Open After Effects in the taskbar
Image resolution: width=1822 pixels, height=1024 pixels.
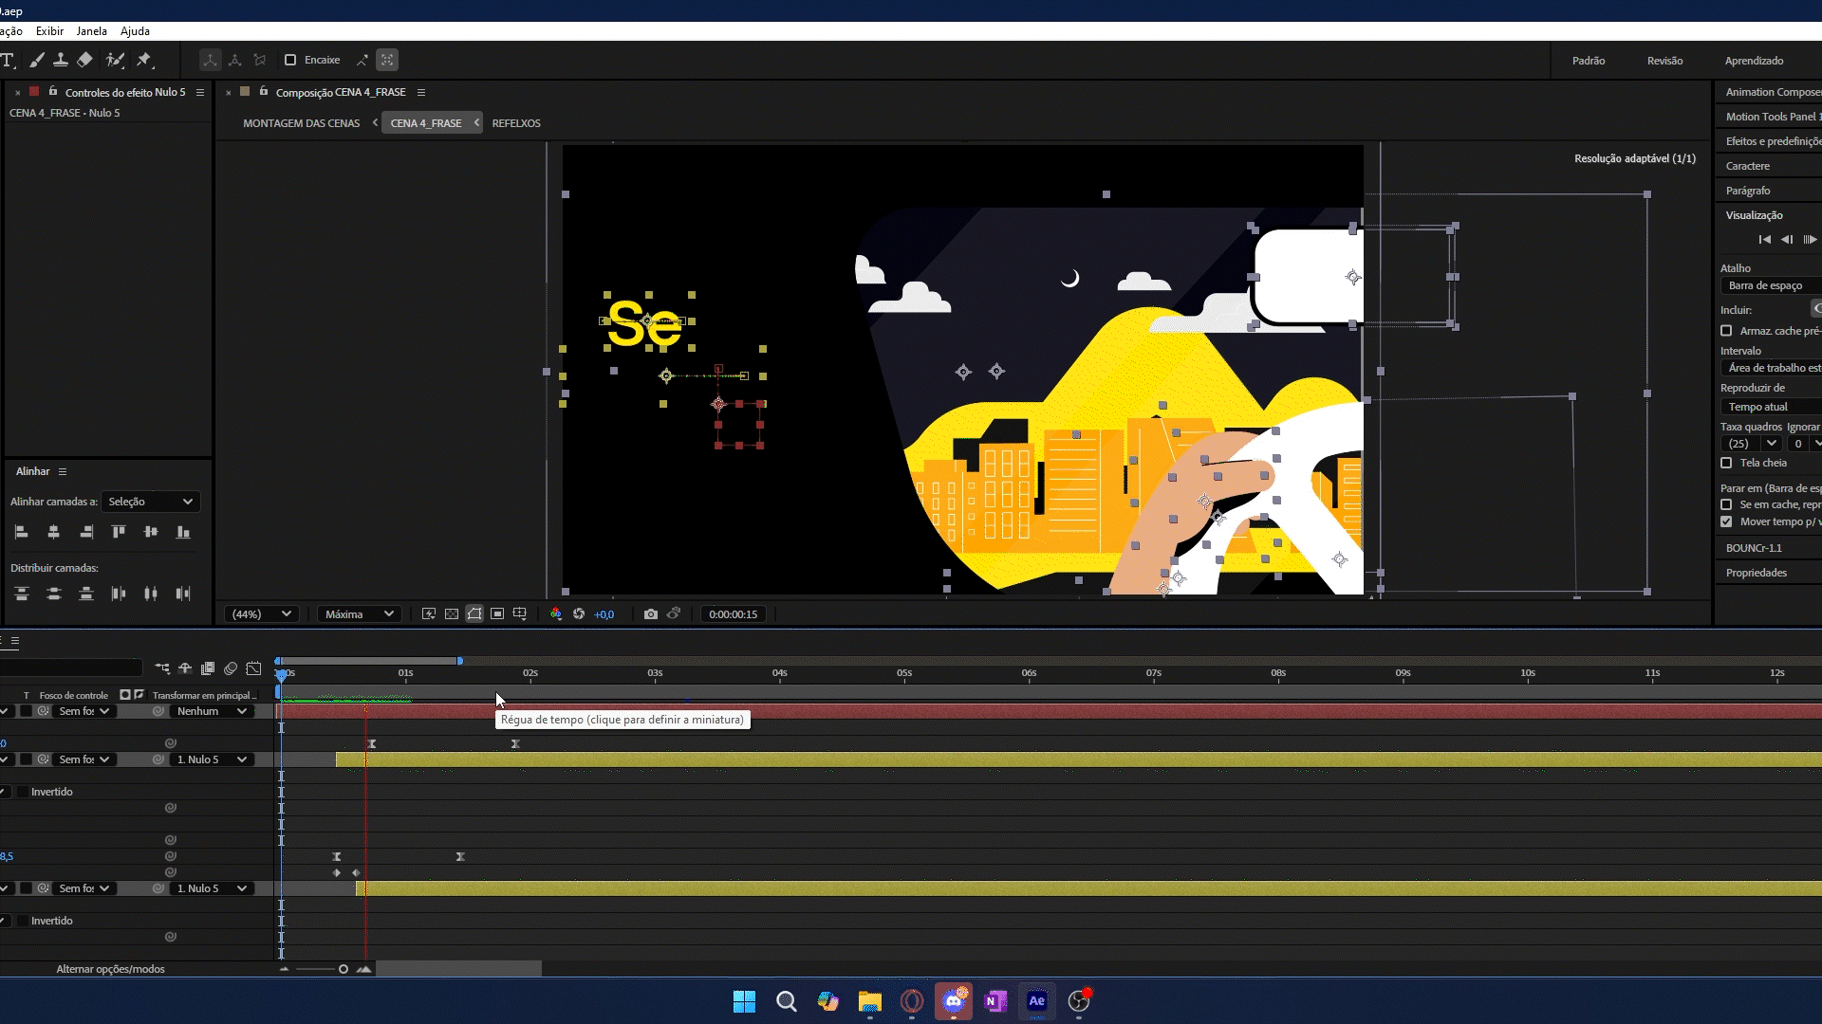[1036, 1001]
